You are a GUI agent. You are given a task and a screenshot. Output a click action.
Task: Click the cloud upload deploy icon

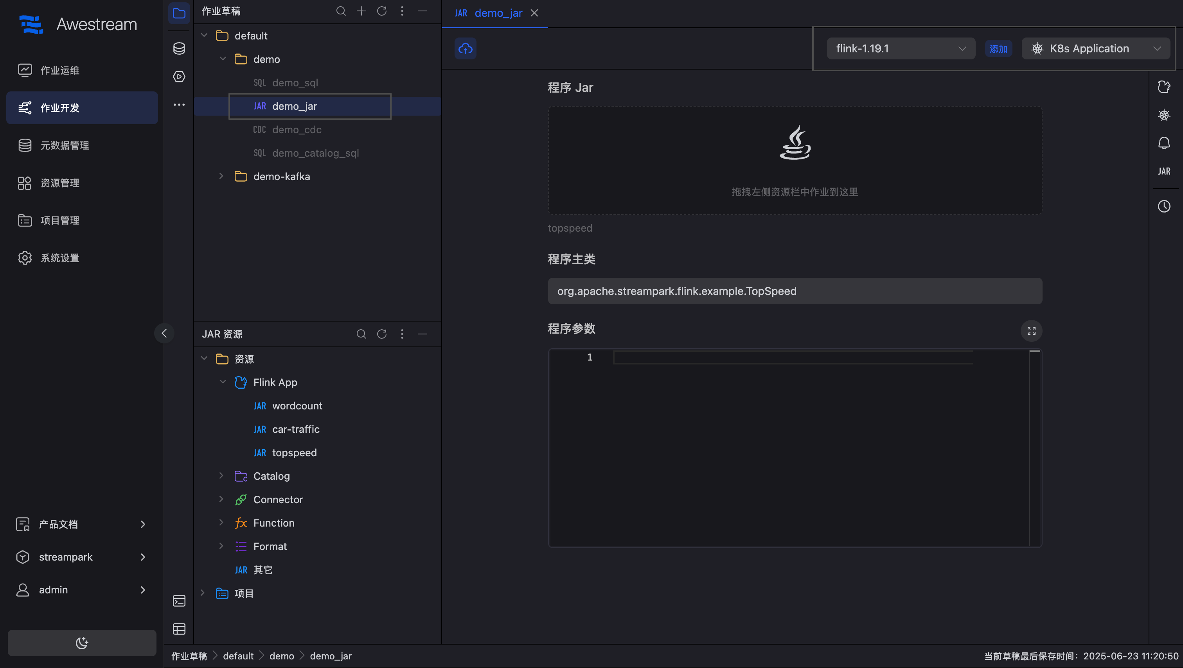(x=465, y=48)
